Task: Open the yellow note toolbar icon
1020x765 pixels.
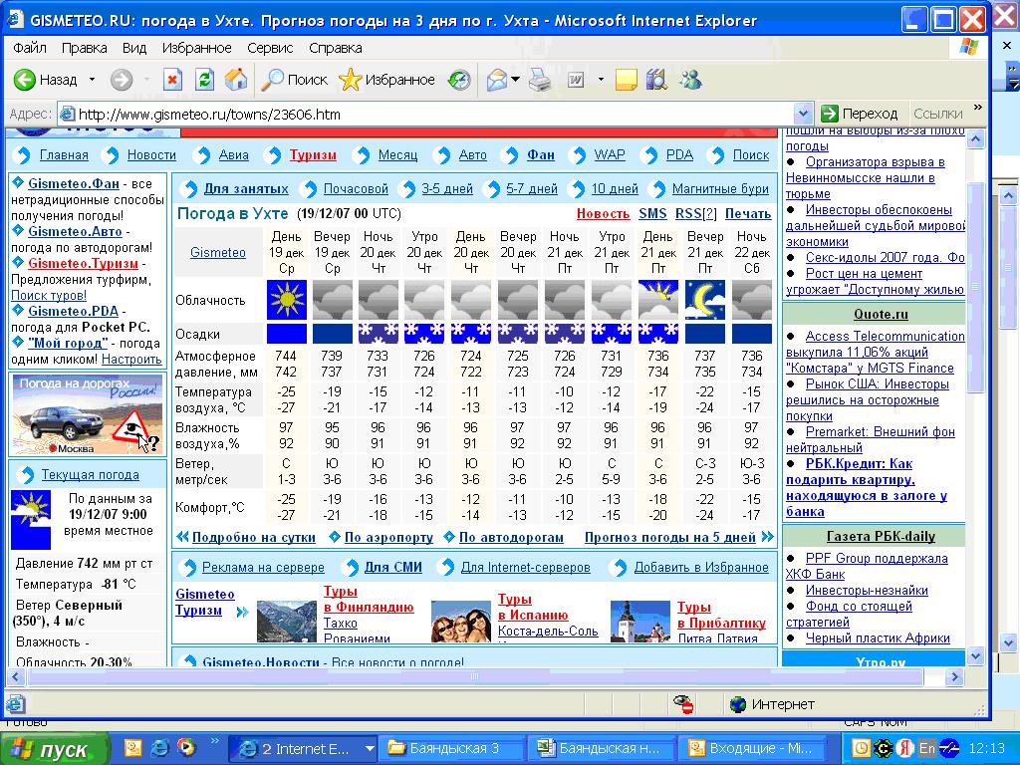Action: tap(626, 80)
